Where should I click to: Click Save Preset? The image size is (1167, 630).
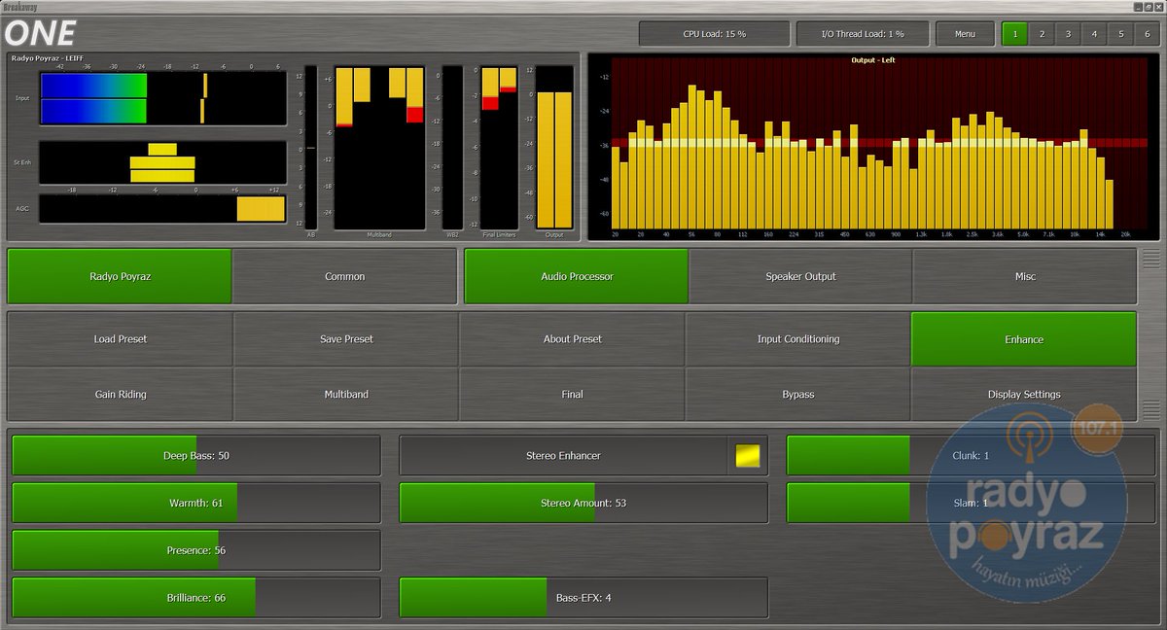(x=346, y=339)
